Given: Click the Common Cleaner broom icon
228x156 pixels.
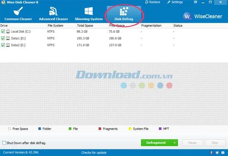Looking at the screenshot, I should point(18,11).
